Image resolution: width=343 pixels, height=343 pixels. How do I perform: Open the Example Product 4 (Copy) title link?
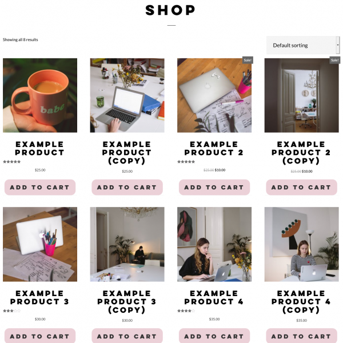[x=302, y=302]
